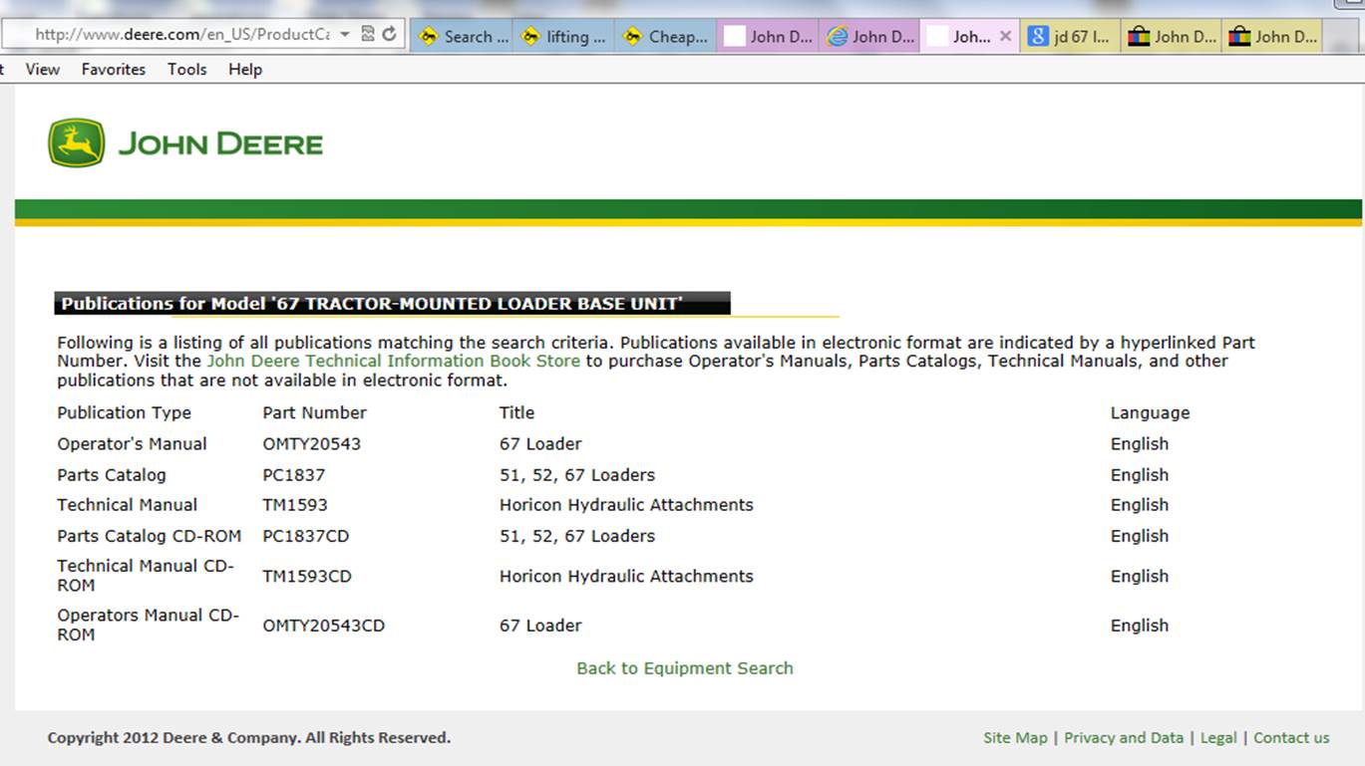Switch to the 'jd 67 l...' Google tab
Viewport: 1365px width, 766px height.
[x=1070, y=36]
